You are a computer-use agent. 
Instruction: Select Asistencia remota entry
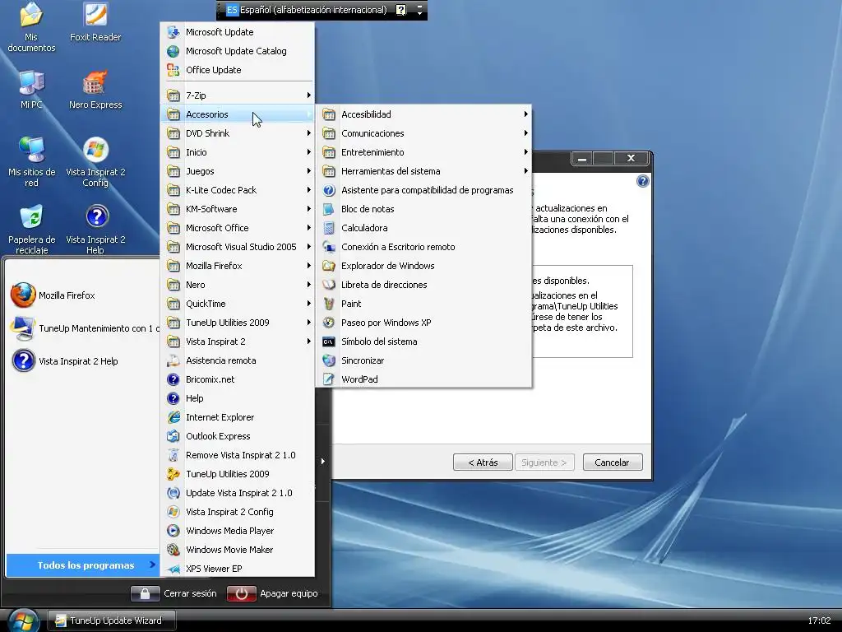pyautogui.click(x=238, y=360)
